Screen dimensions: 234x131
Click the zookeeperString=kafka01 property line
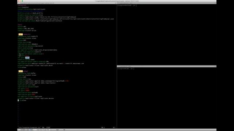[43, 81]
